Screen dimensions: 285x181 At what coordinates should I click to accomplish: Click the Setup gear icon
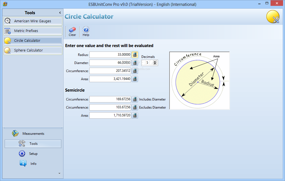coord(22,153)
